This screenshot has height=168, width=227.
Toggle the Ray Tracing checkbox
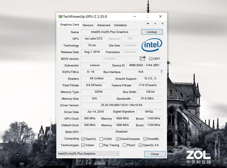[101, 145]
